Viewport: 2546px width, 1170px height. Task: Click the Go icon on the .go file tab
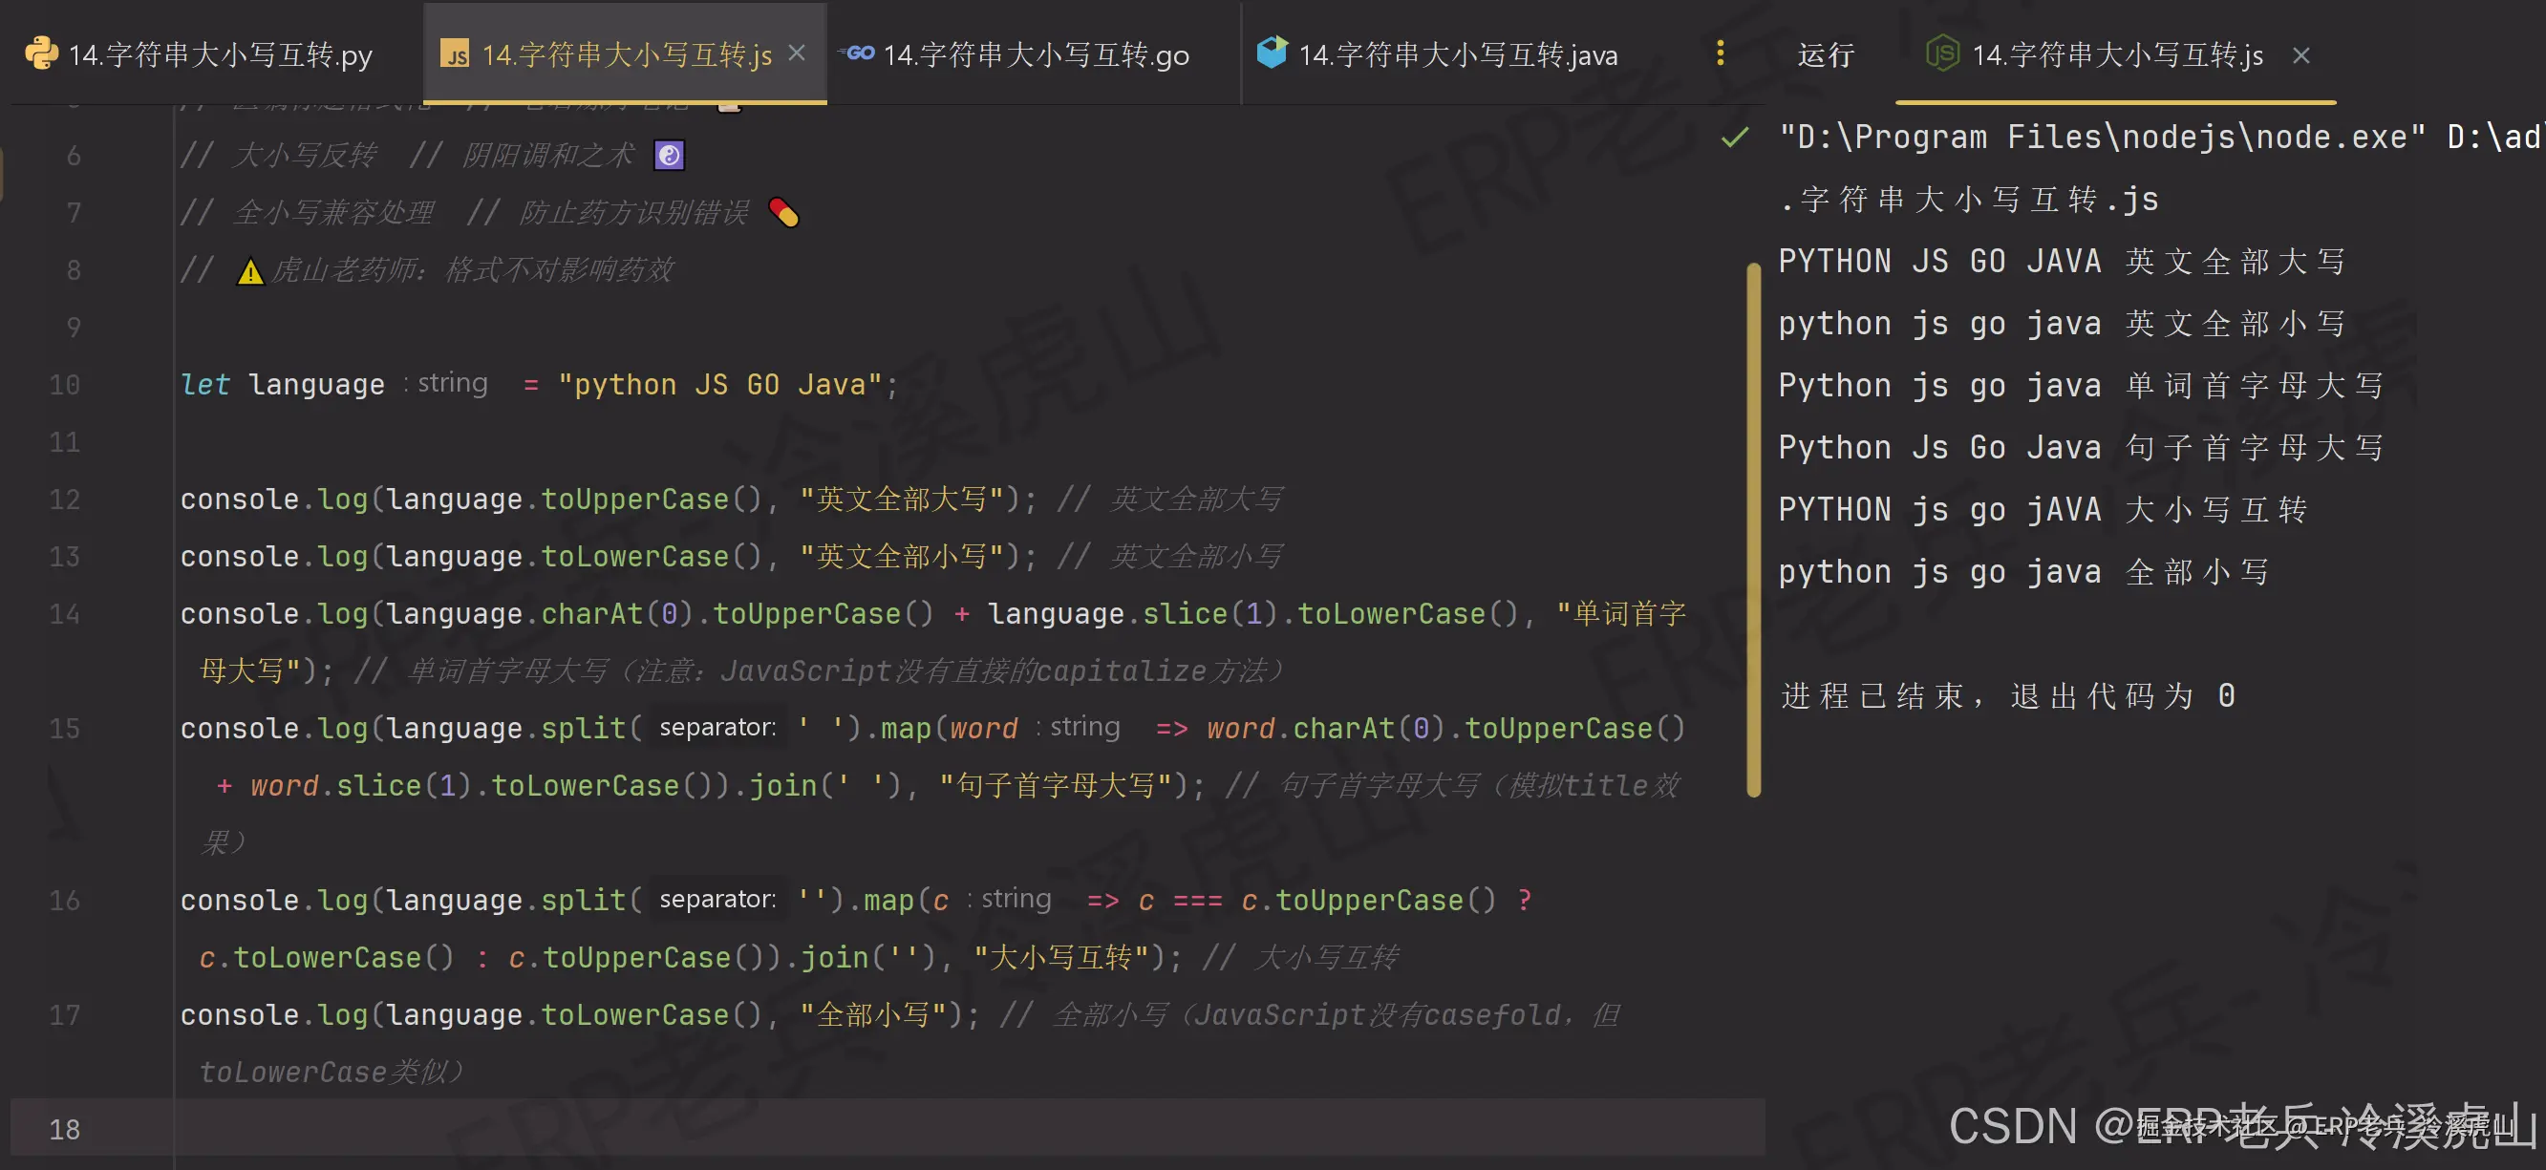857,53
